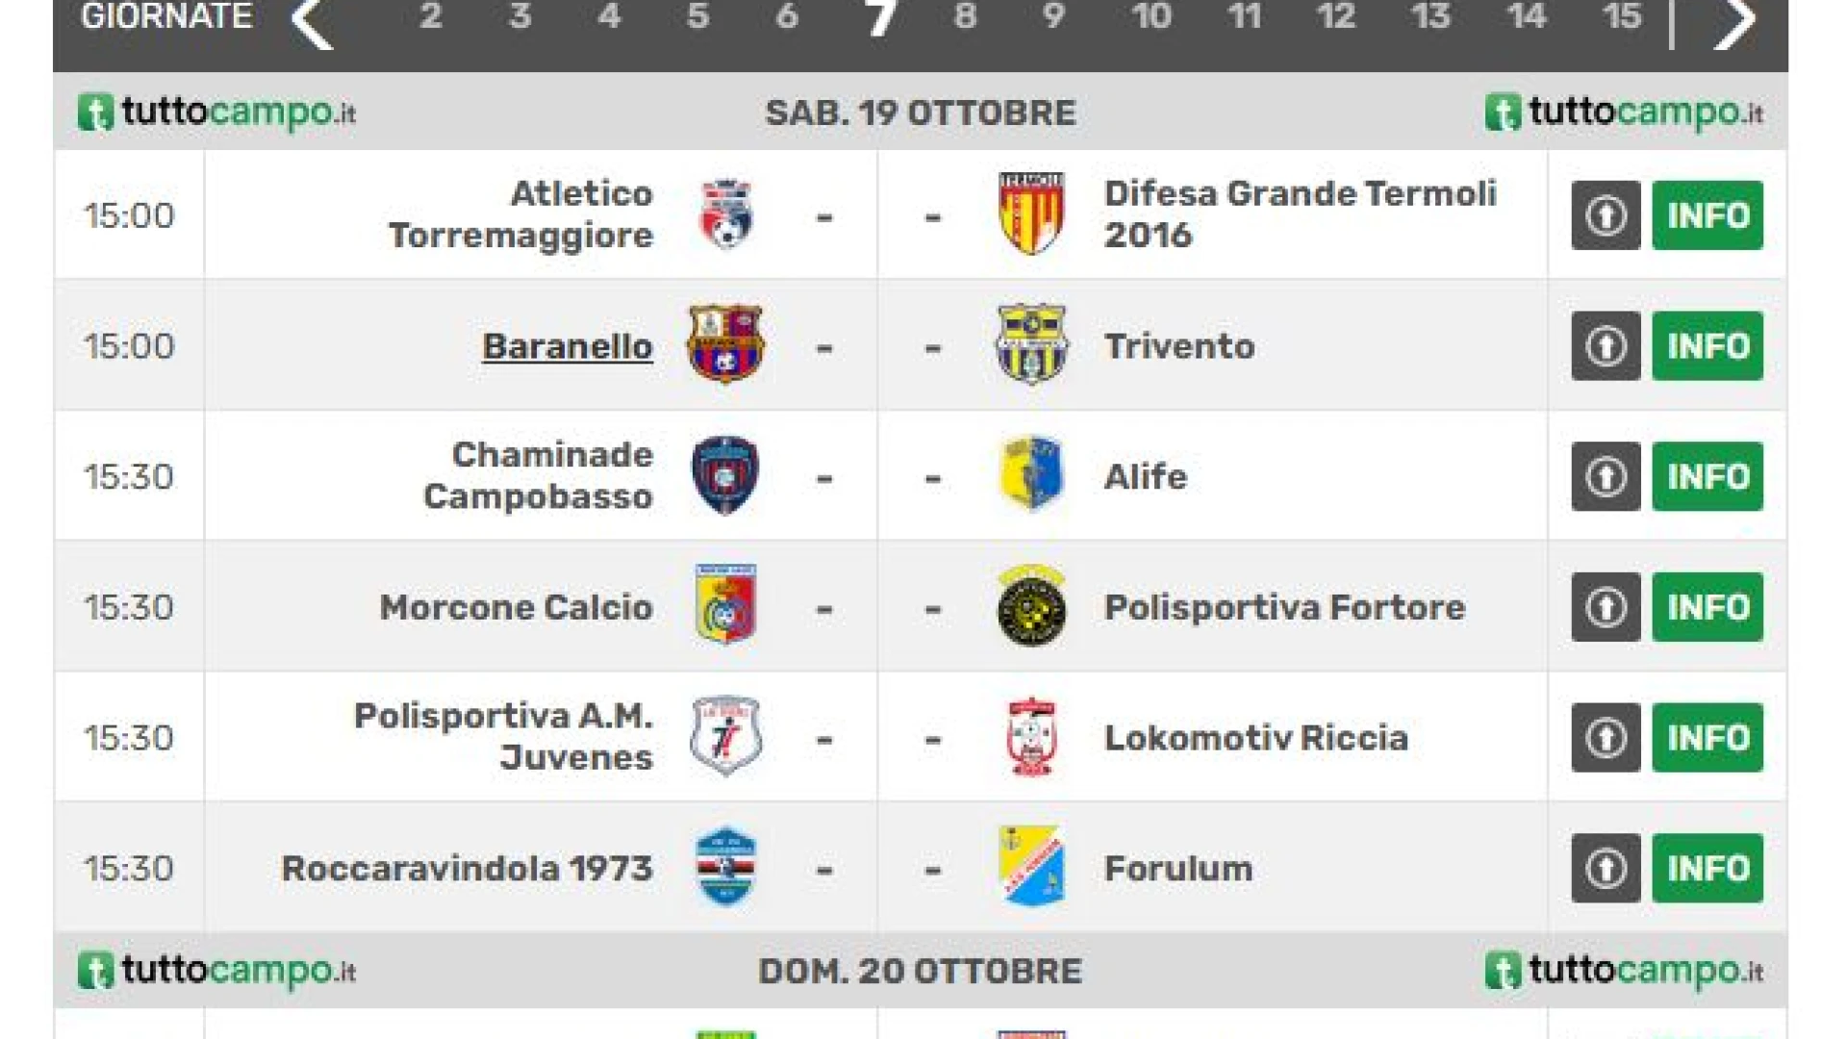Click the Polisportiva Fortore team logo
This screenshot has height=1039, width=1847.
pos(1031,606)
